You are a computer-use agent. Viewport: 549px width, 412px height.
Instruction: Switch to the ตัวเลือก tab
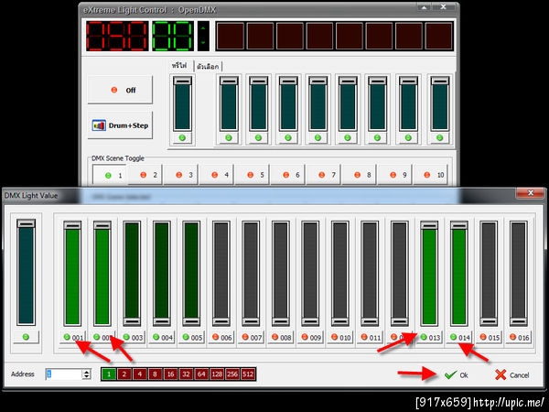coord(208,66)
